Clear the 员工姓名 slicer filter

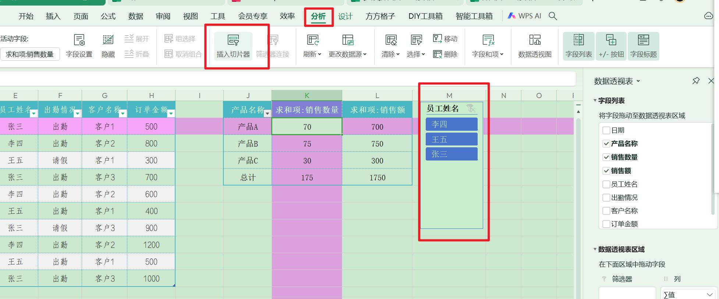point(471,108)
